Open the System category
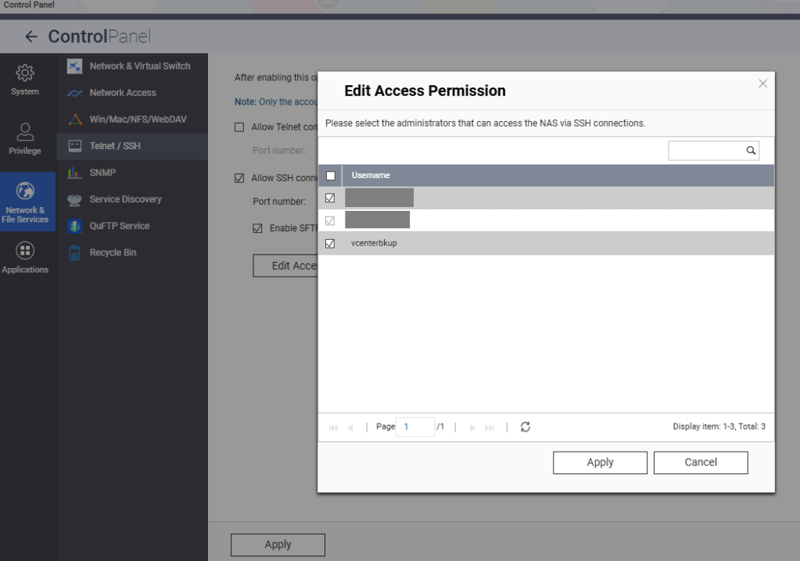Viewport: 800px width, 561px height. coord(25,80)
